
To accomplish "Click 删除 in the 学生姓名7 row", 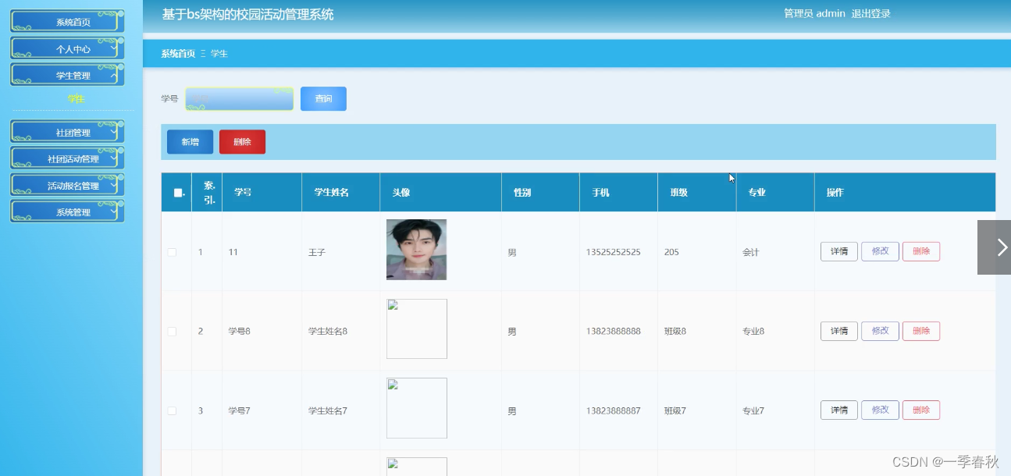I will tap(921, 410).
